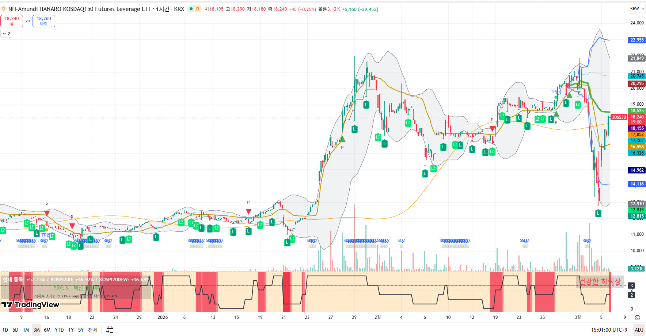Click the 3.12K volume axis label

[x=636, y=269]
